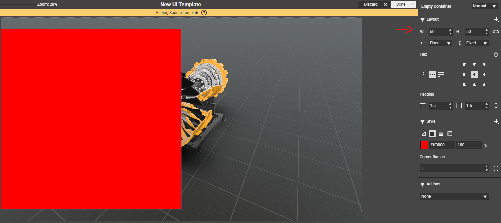This screenshot has height=223, width=501.
Task: Focus the vertical padding input field
Action: click(x=438, y=106)
